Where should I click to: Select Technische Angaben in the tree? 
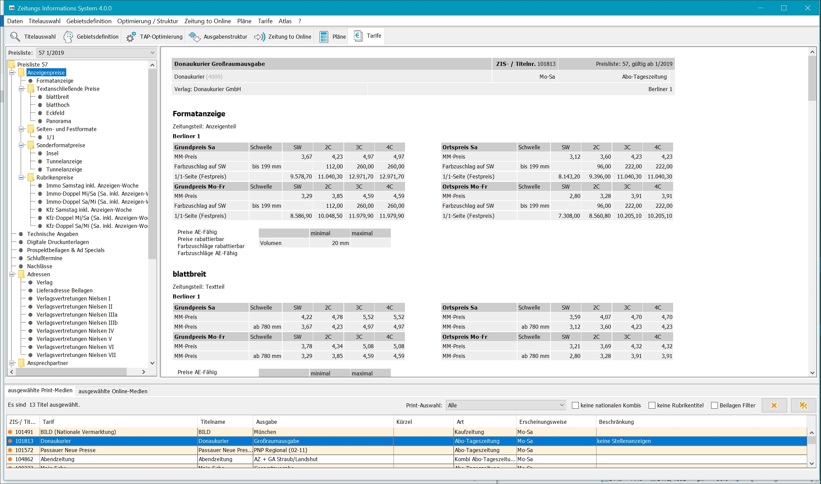[52, 234]
